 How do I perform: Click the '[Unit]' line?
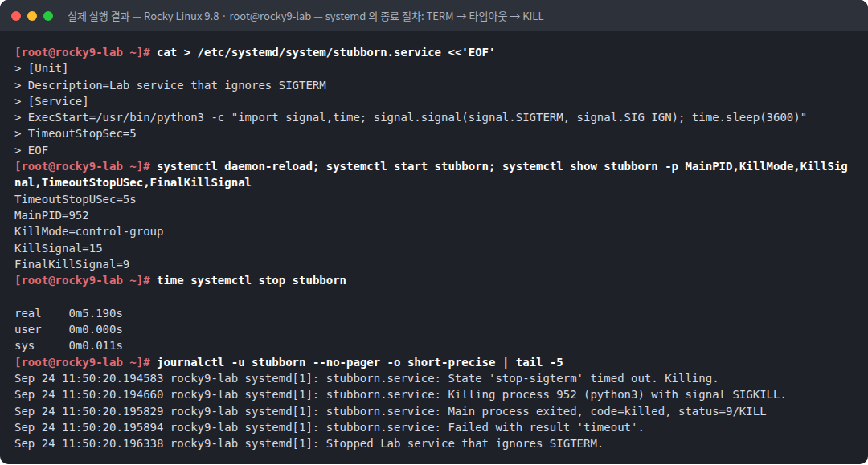41,68
